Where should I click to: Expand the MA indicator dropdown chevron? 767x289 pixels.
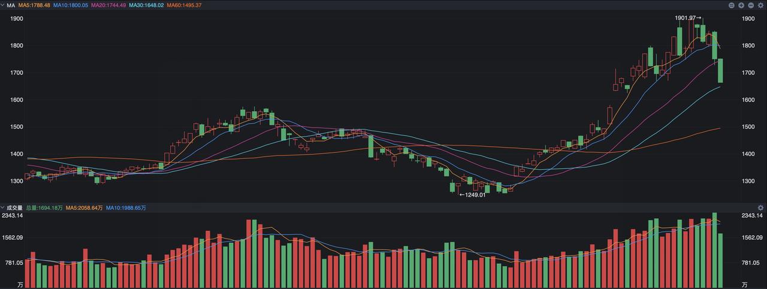pos(4,5)
